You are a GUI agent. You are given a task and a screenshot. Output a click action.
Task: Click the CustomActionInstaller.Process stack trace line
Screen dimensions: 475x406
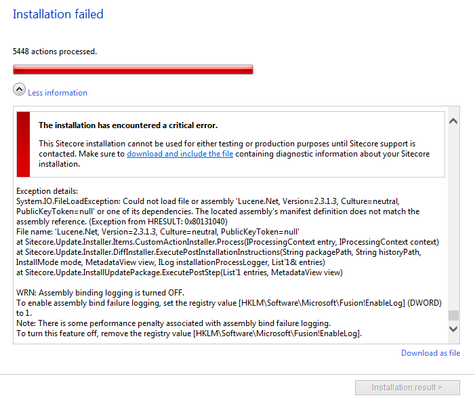[x=228, y=242]
